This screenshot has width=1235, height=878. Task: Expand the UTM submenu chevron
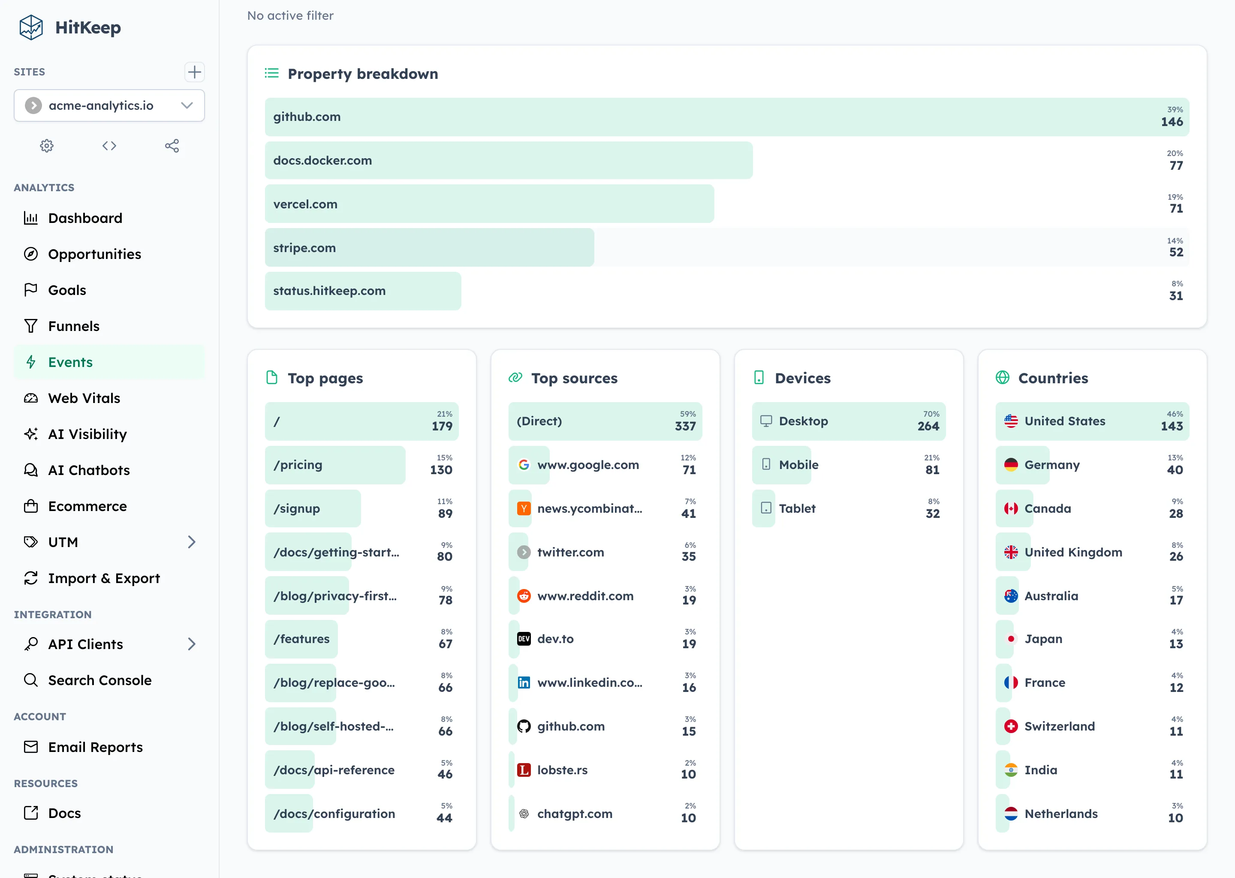click(191, 542)
